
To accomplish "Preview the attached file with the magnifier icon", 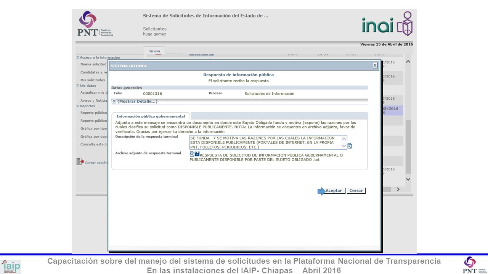I will [192, 154].
